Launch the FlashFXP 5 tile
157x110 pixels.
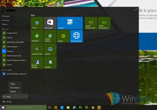pos(37,36)
